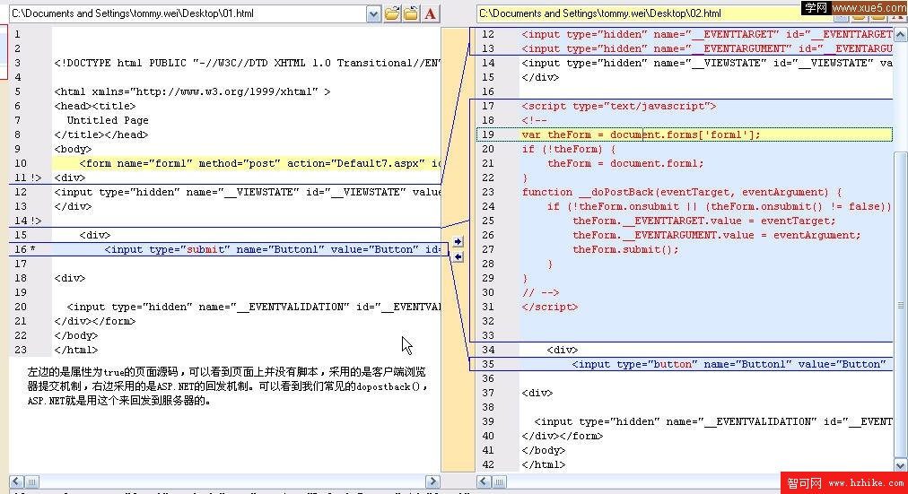Click right line 31 </script>
This screenshot has height=494, width=908.
coord(549,308)
